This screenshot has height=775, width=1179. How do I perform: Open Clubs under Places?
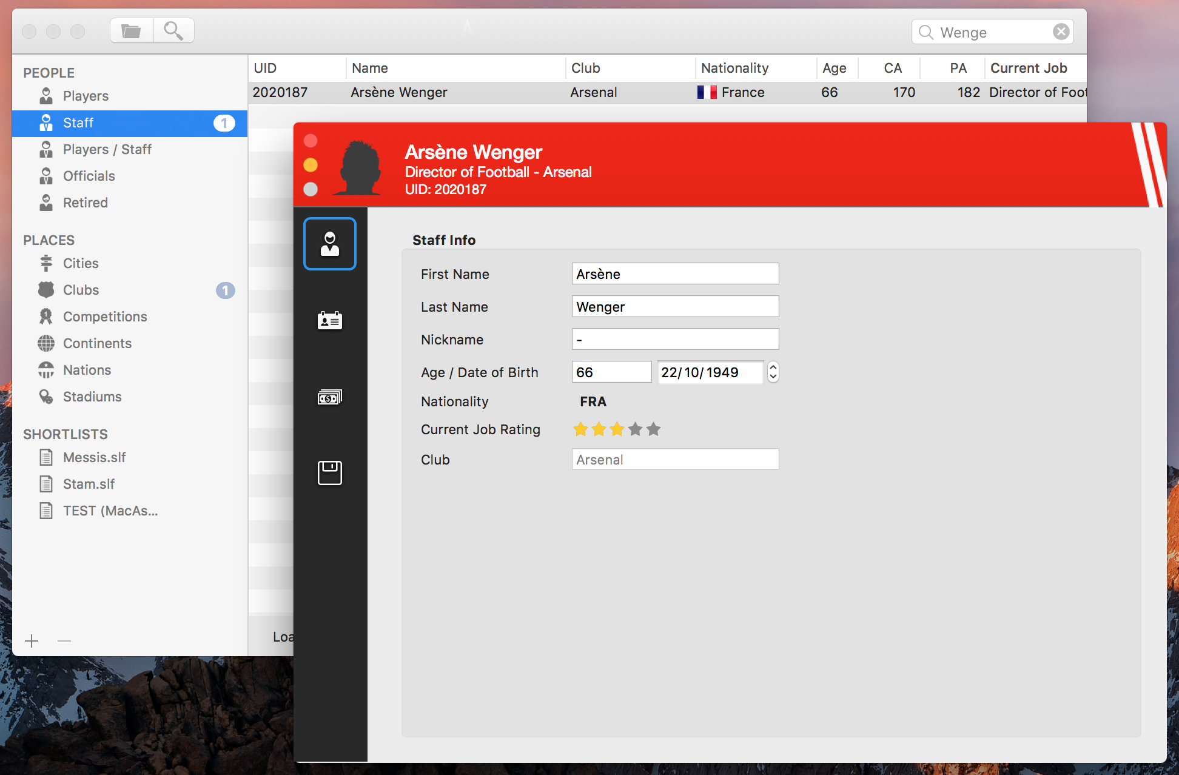[130, 290]
